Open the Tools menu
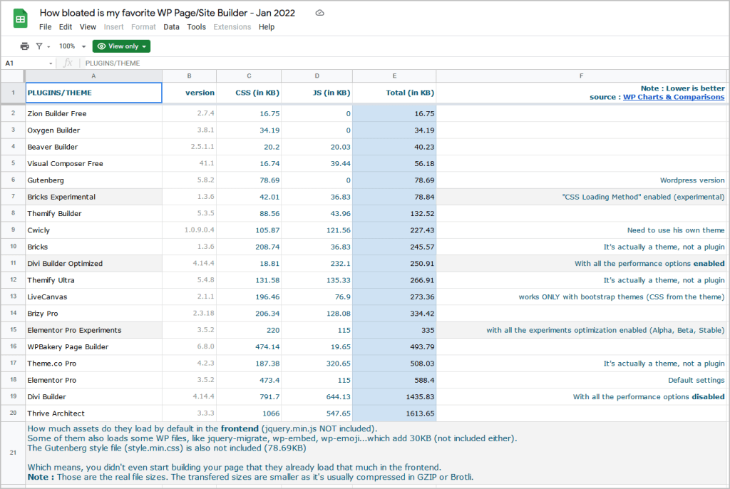 (197, 27)
